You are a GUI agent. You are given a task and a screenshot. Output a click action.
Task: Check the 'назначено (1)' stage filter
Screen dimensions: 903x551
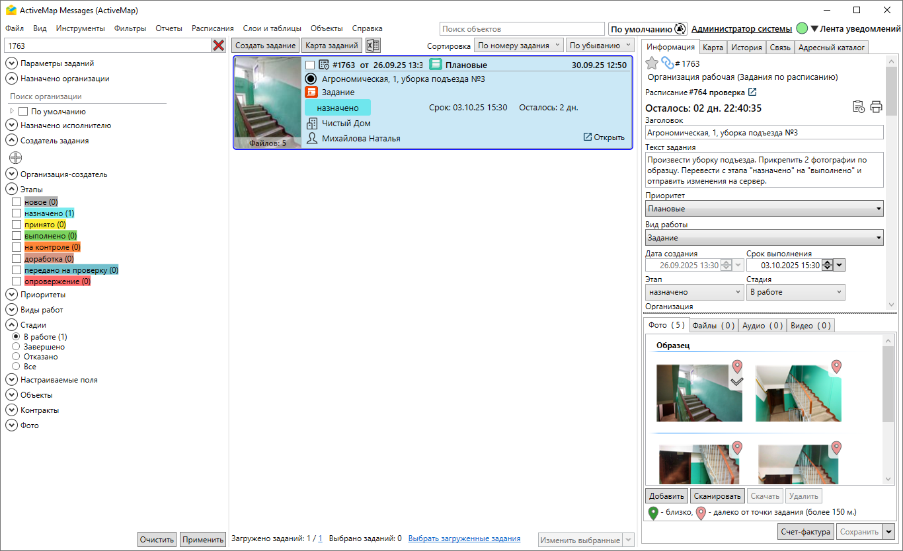[x=17, y=213]
